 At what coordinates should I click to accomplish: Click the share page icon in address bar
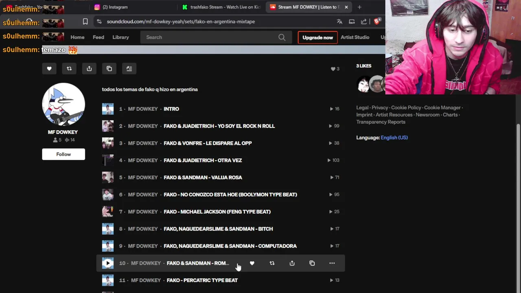tap(363, 22)
